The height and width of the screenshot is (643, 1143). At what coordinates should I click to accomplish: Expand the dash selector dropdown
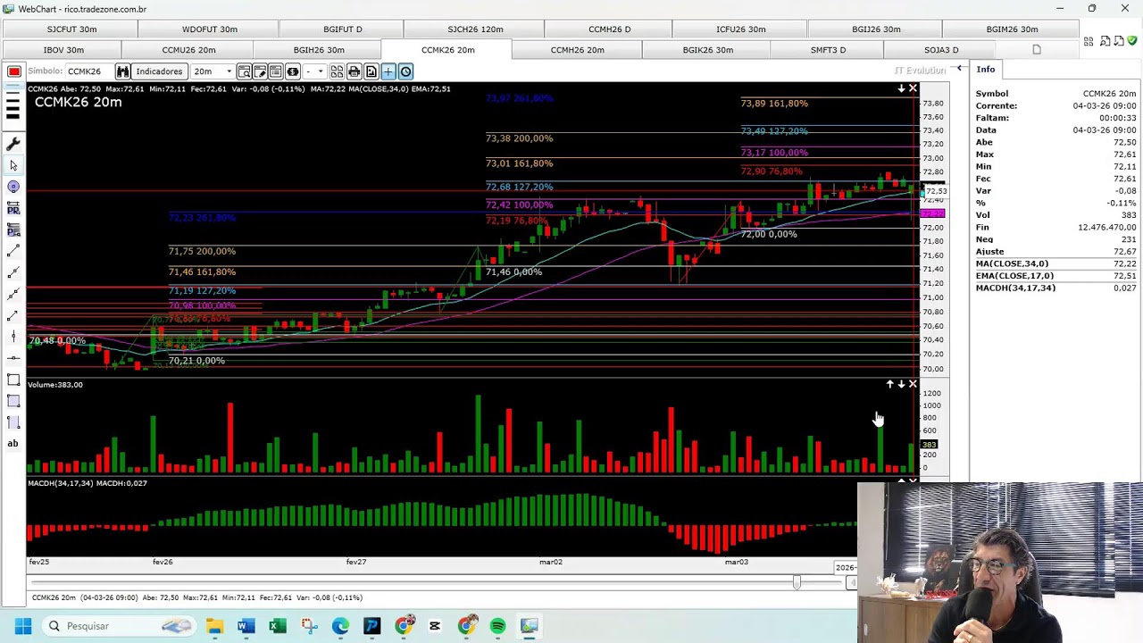320,71
